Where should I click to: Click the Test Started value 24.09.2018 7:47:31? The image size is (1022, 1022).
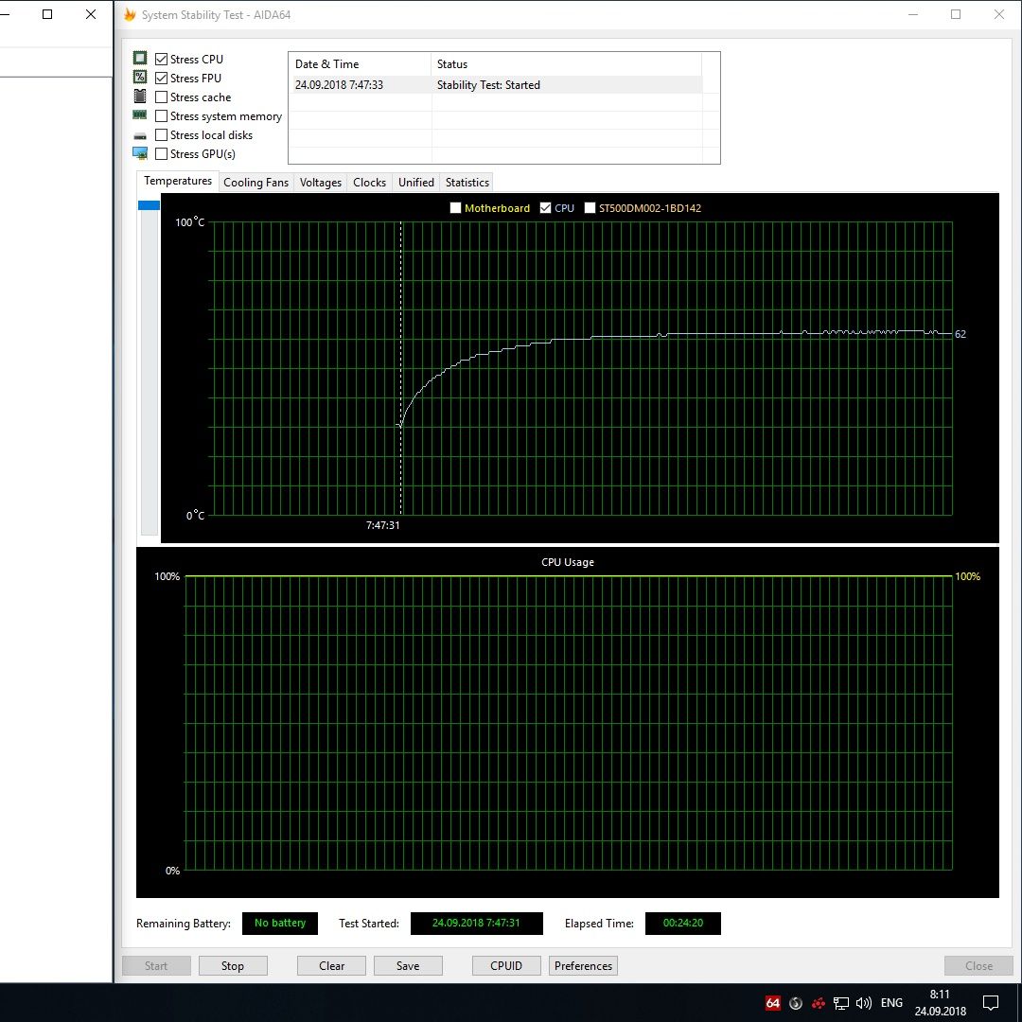476,923
